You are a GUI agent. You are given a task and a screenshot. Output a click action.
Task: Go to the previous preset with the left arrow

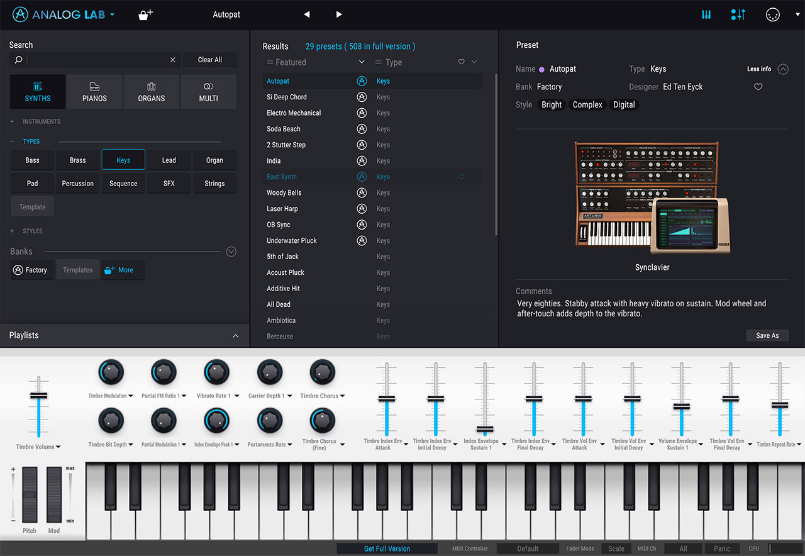(307, 14)
